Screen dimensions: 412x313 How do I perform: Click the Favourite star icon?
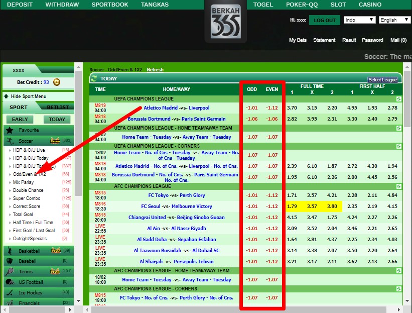tap(10, 130)
